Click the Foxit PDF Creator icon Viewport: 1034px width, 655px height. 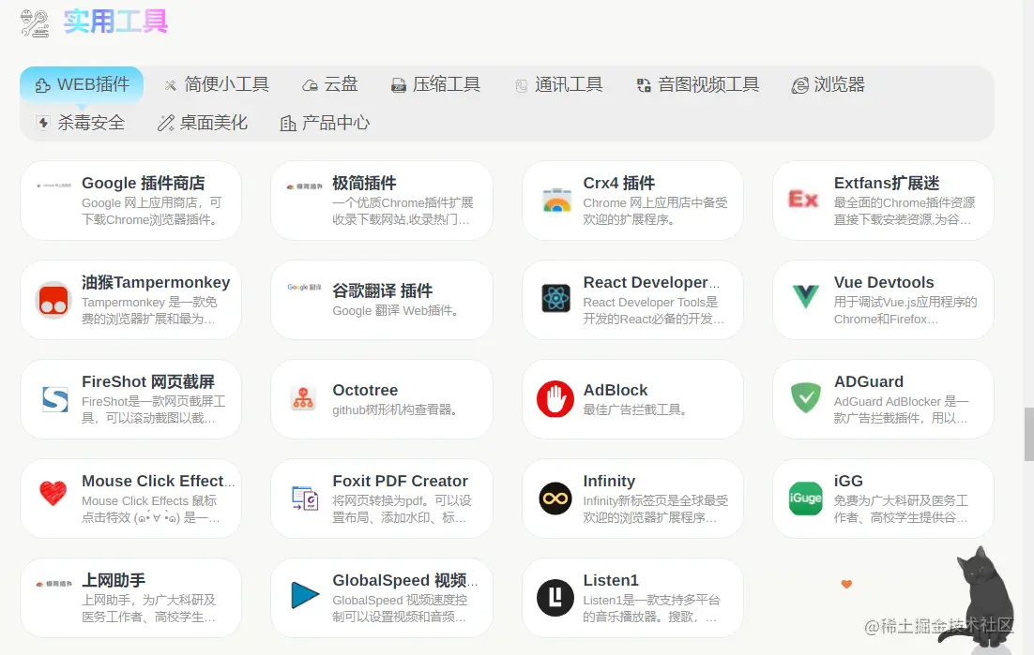305,499
